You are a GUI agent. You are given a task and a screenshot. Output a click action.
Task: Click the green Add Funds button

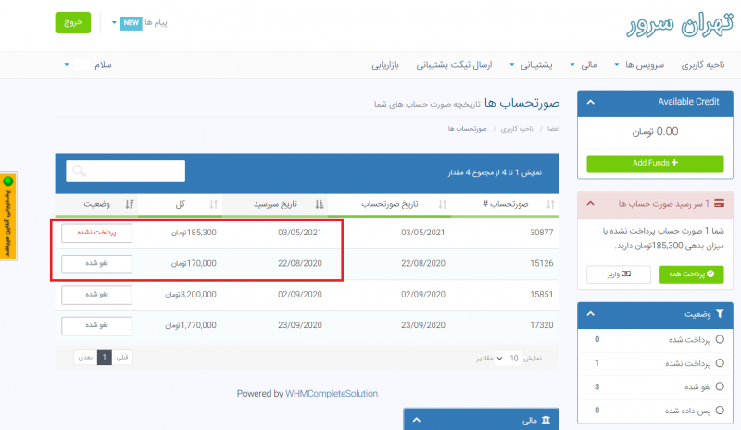pos(654,162)
